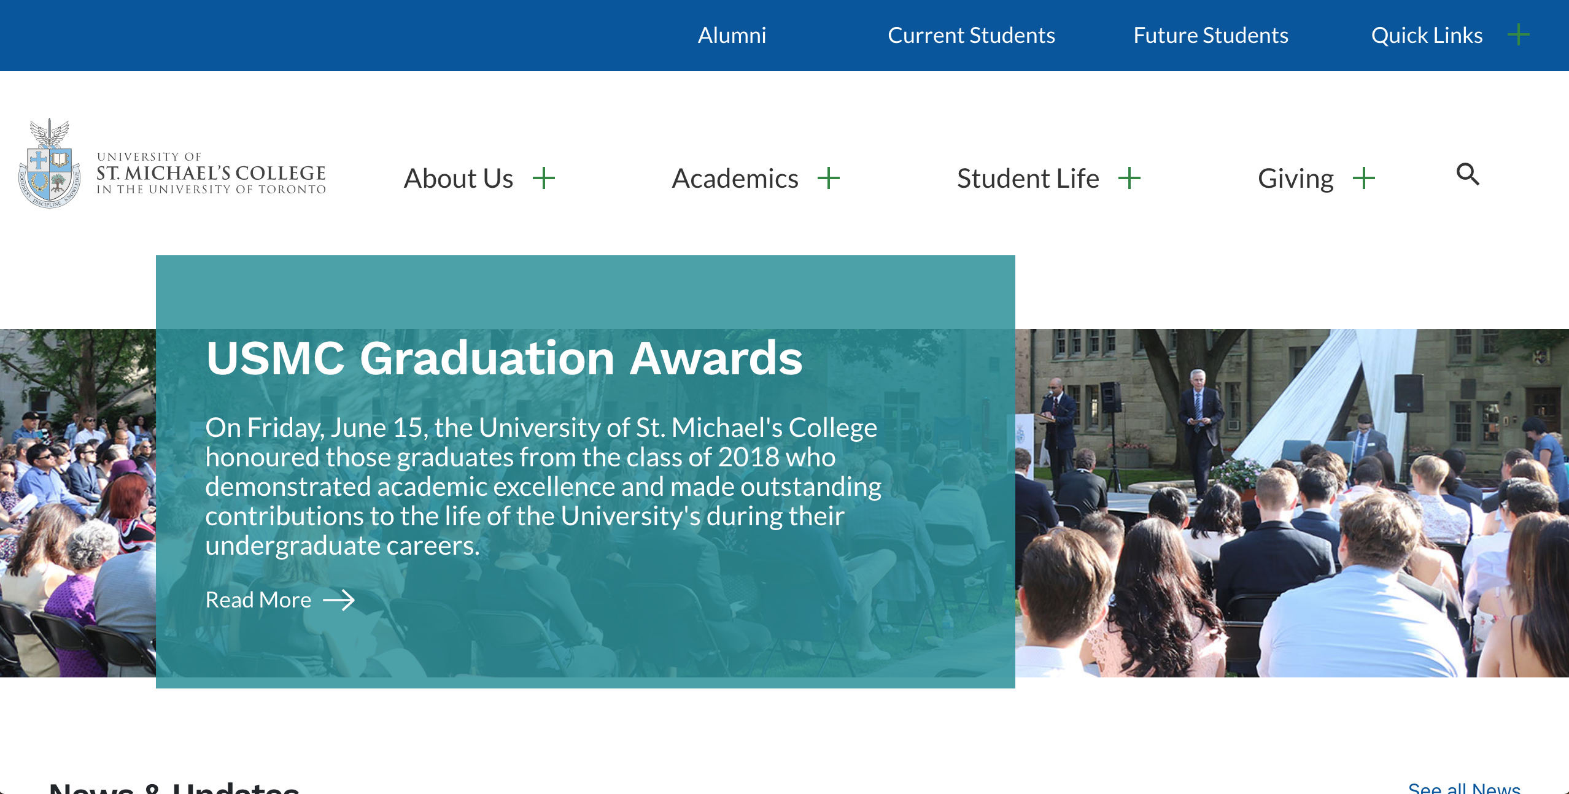Click the USMC Graduation Awards headline
Image resolution: width=1569 pixels, height=794 pixels.
(x=504, y=358)
